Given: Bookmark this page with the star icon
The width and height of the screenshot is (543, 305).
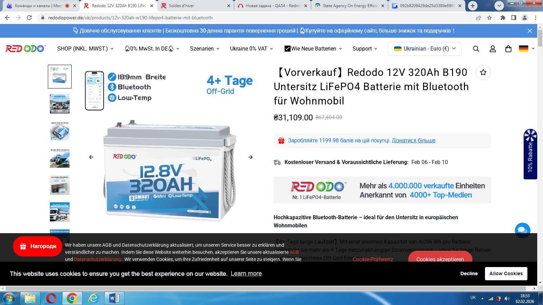Looking at the screenshot, I should pos(489,18).
